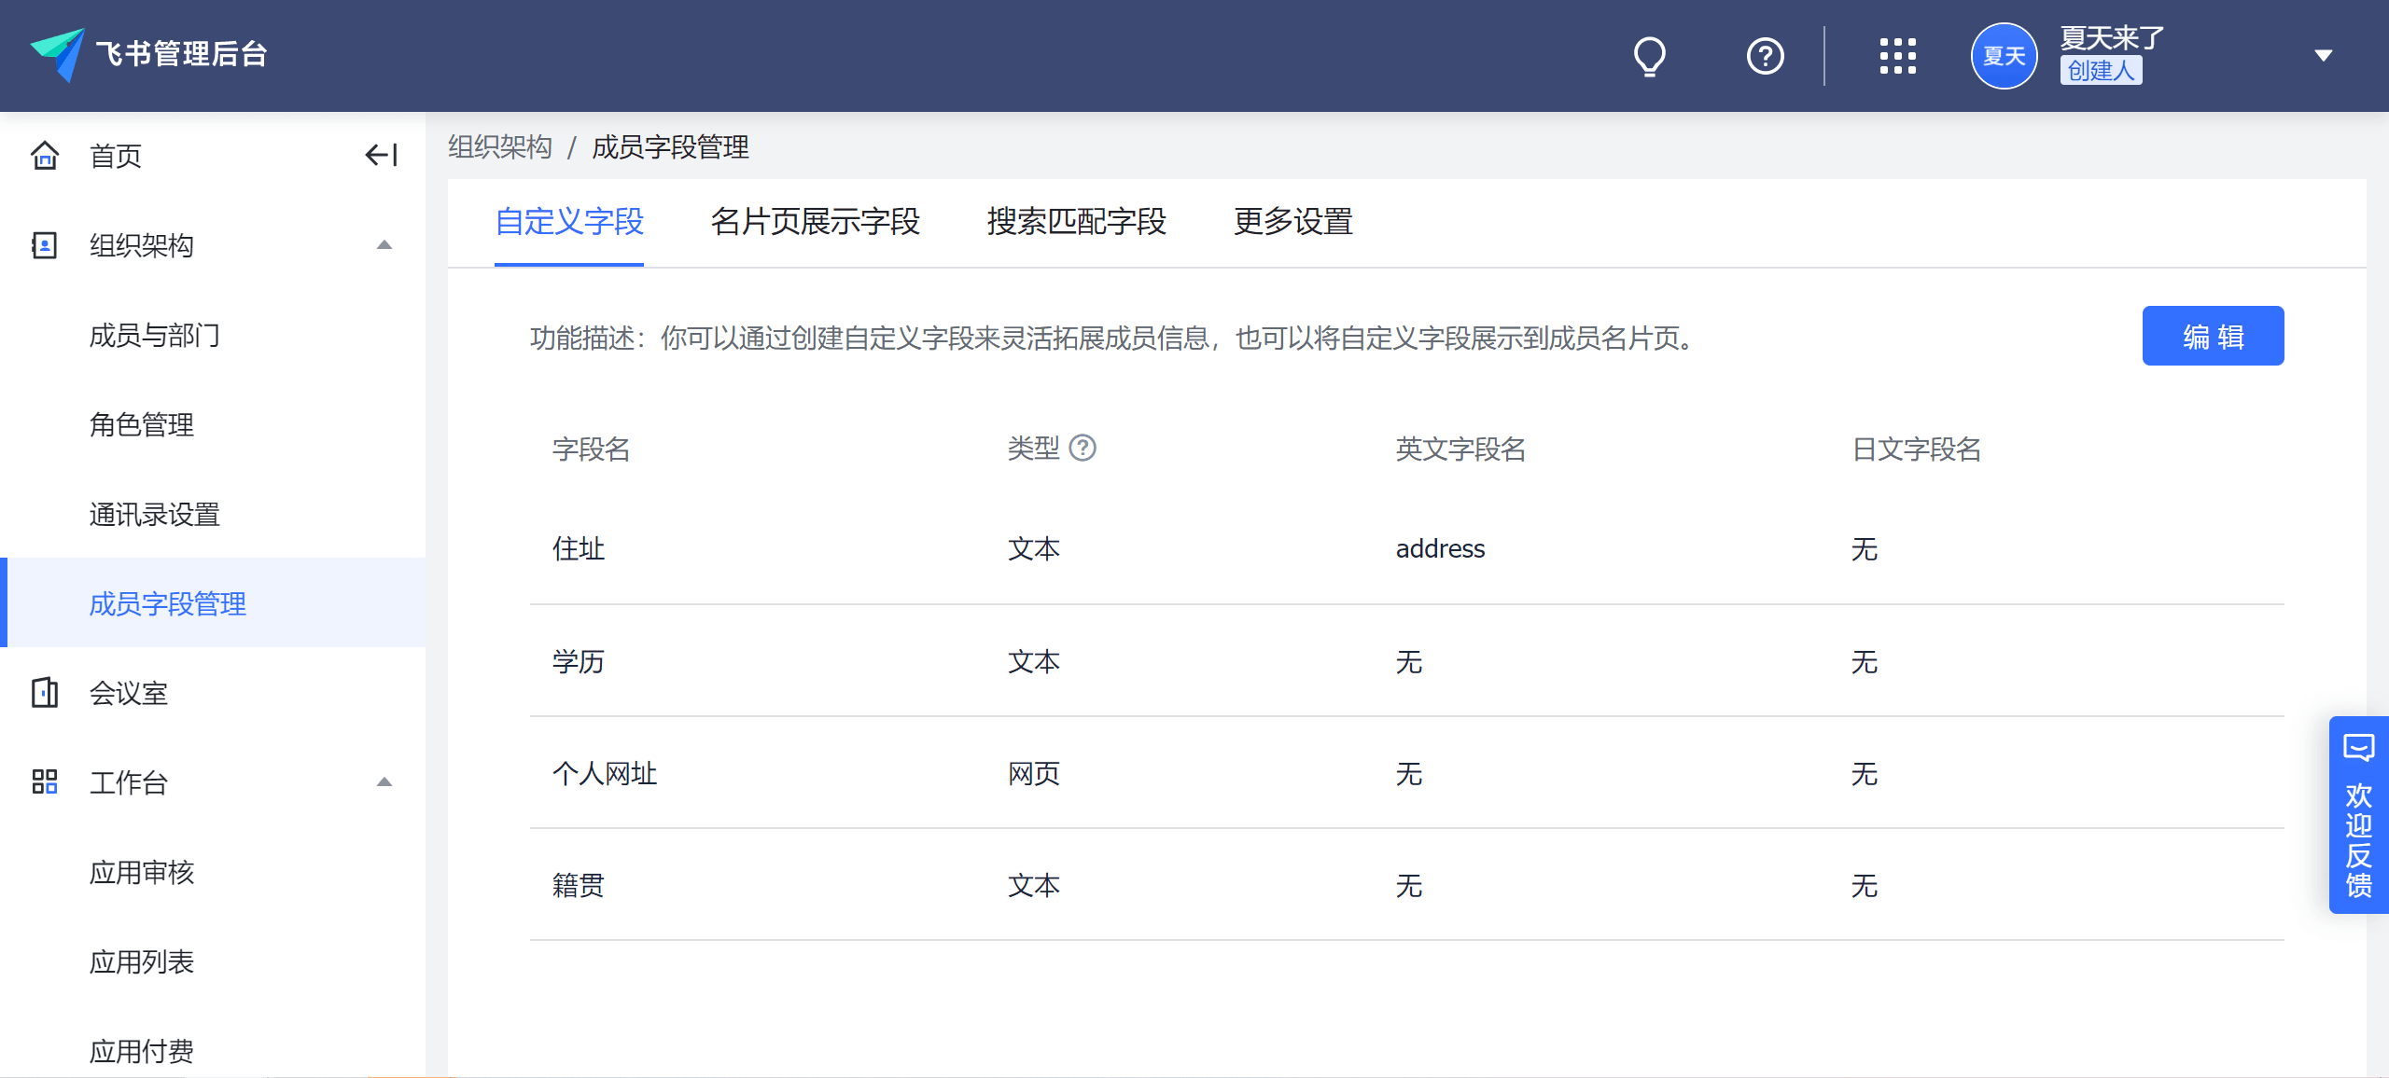Click the 首页 home icon
The width and height of the screenshot is (2389, 1078).
(45, 155)
